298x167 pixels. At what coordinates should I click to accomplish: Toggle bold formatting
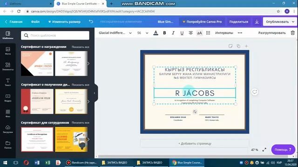coord(164,33)
